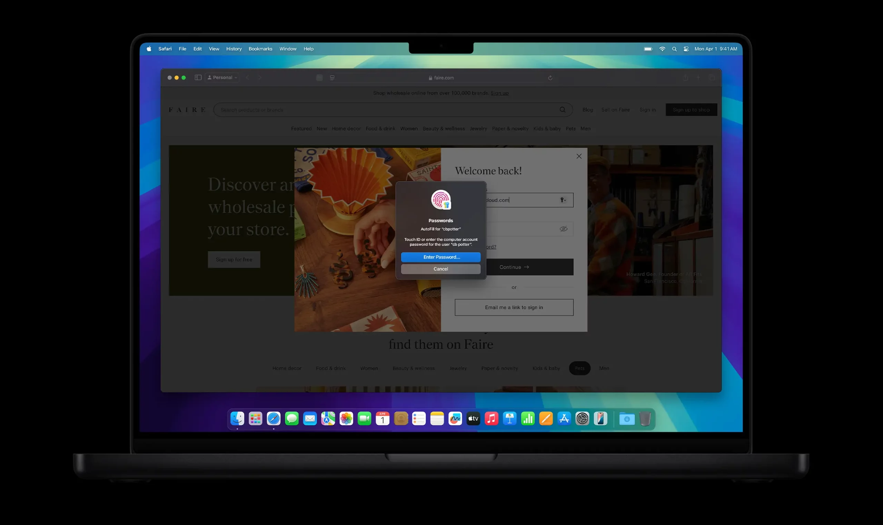Expand the Personal profile dropdown
The width and height of the screenshot is (883, 525).
tap(222, 78)
